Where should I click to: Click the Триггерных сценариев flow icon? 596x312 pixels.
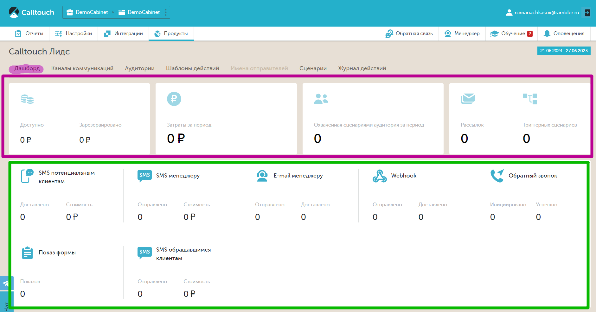(x=530, y=99)
